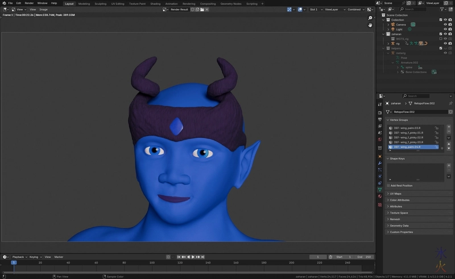Screen dimensions: 455x279
Task: Expand the UV Maps panel
Action: pyautogui.click(x=395, y=194)
